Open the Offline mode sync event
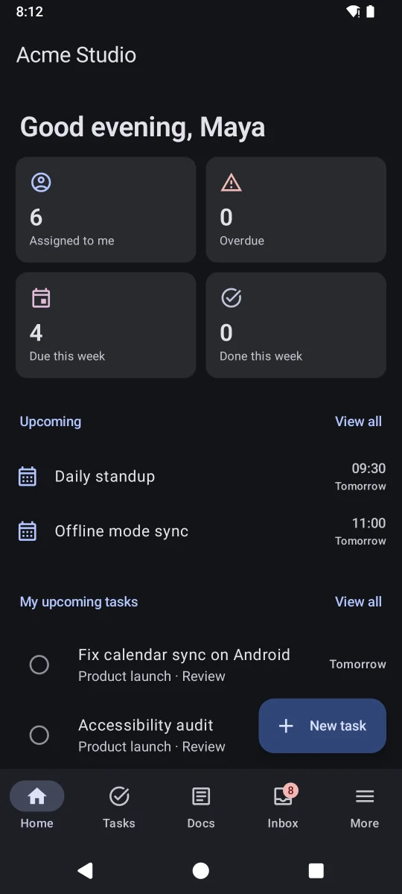 pos(201,531)
